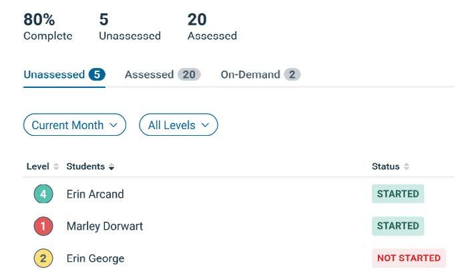Viewport: 466px width, 277px height.
Task: Switch to the Assessed tab
Action: pyautogui.click(x=149, y=75)
